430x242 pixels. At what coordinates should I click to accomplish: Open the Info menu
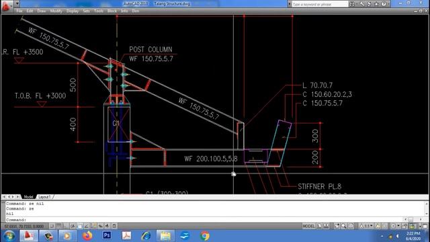pyautogui.click(x=124, y=11)
